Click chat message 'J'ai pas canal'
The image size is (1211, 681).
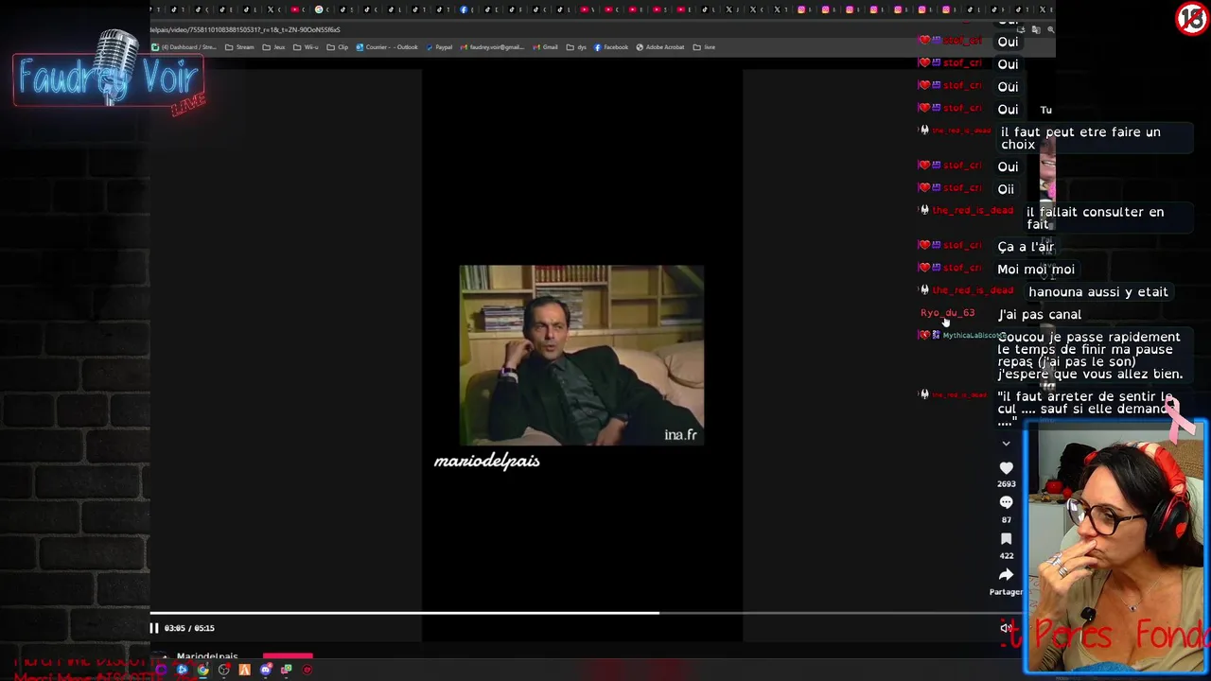(1039, 315)
